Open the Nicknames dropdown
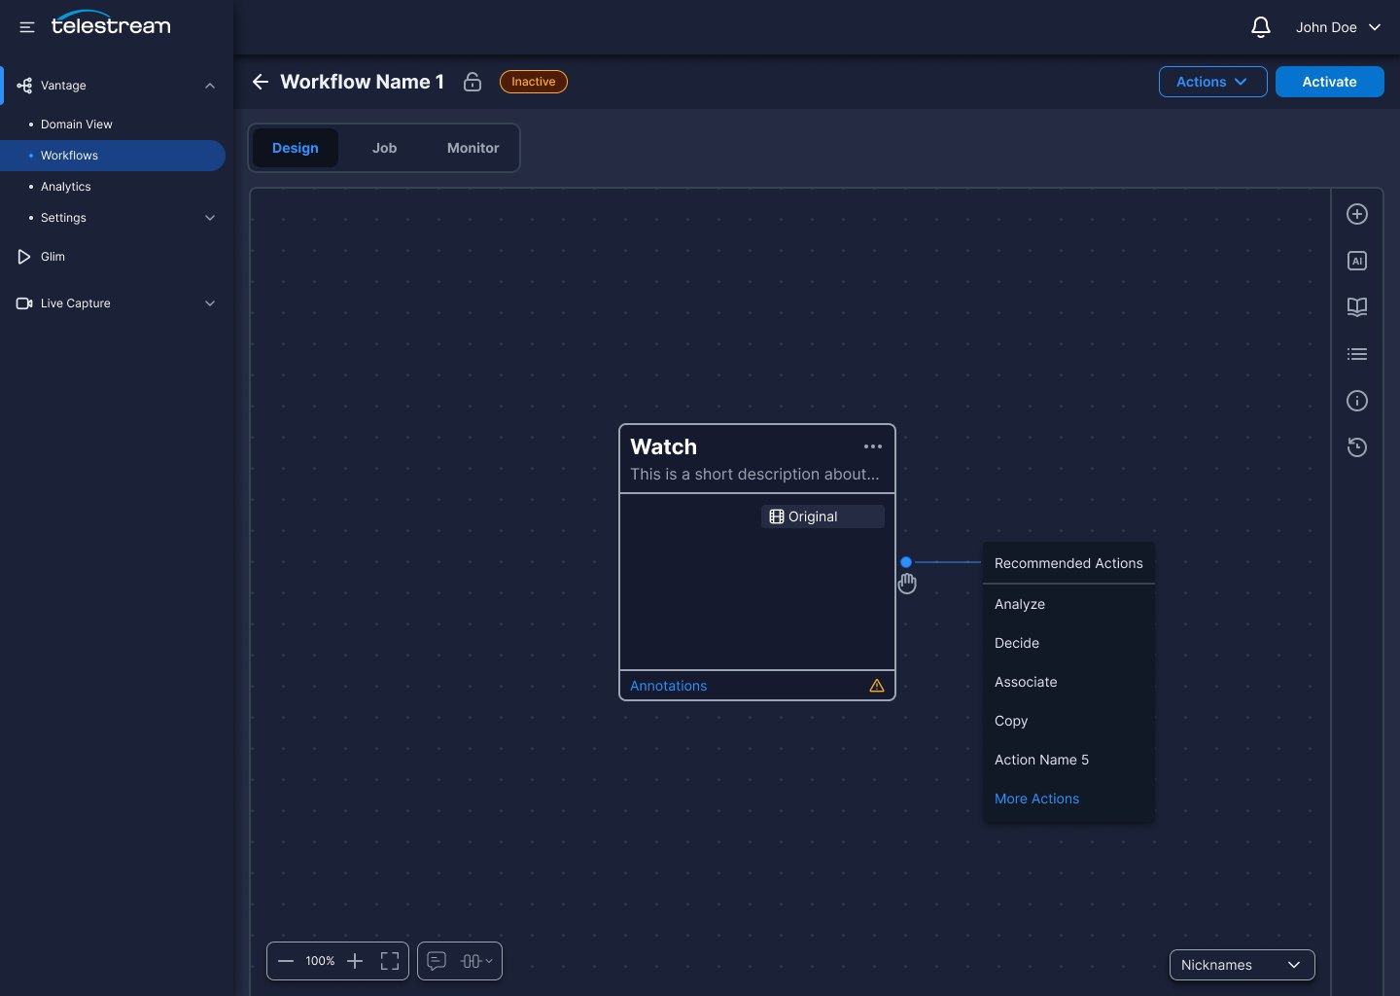 point(1242,965)
